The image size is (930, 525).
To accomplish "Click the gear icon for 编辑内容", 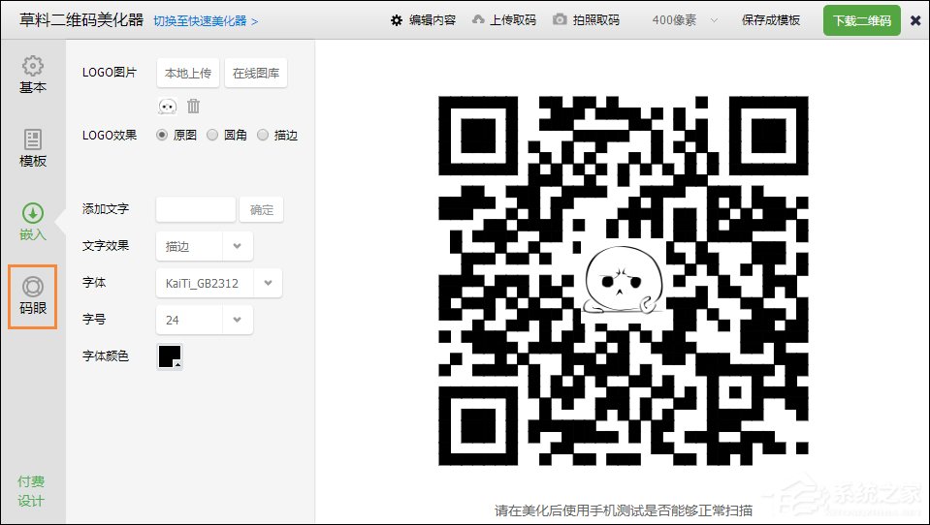I will 397,20.
